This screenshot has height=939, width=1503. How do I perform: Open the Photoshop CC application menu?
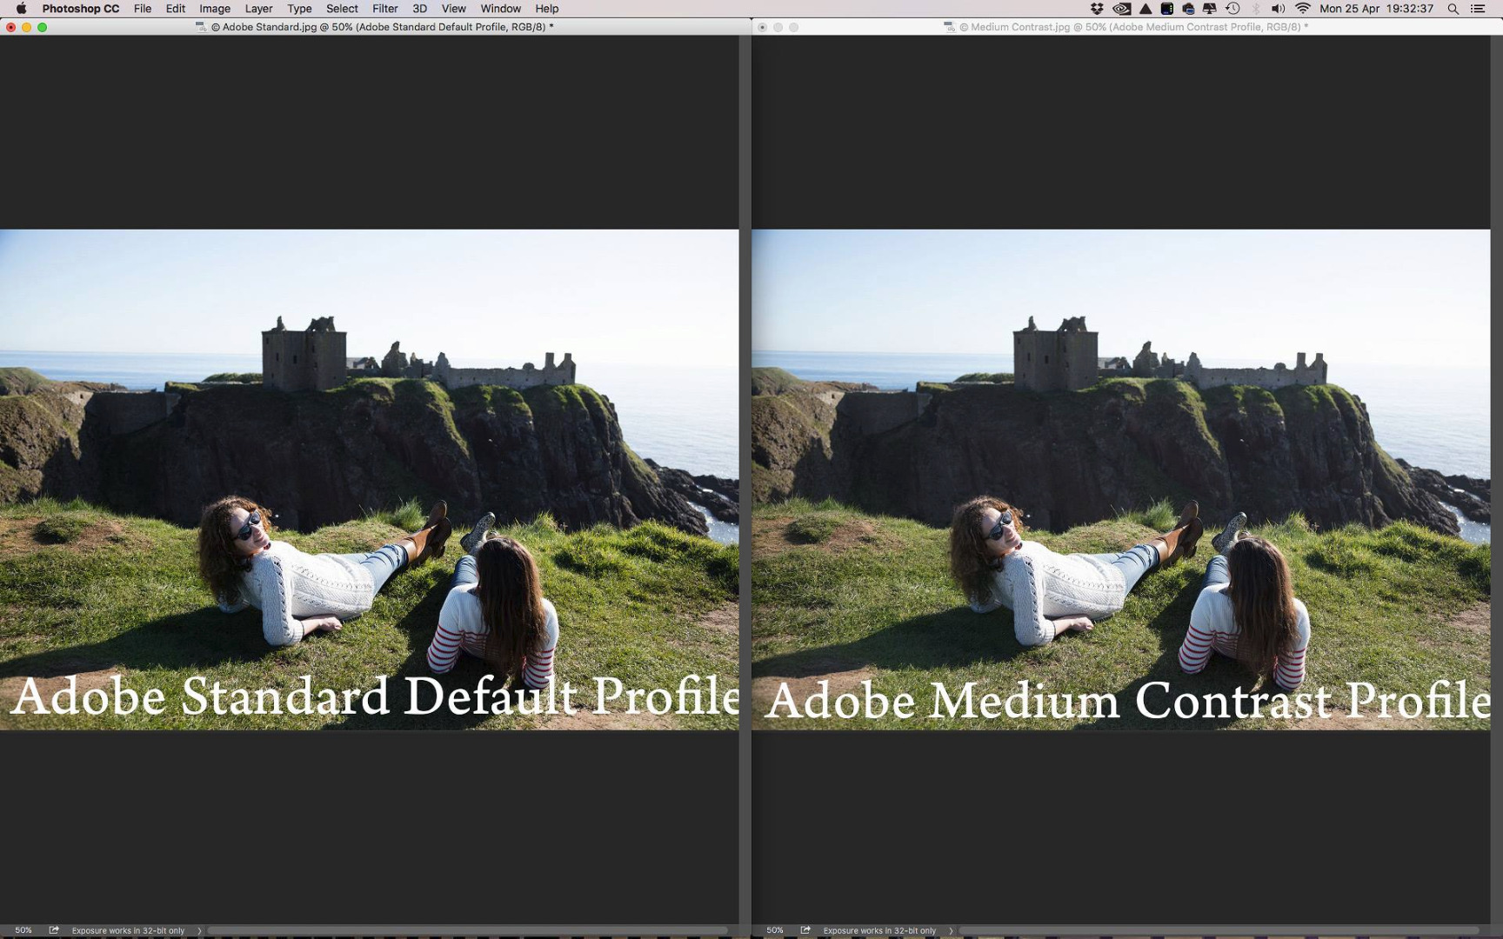(80, 9)
